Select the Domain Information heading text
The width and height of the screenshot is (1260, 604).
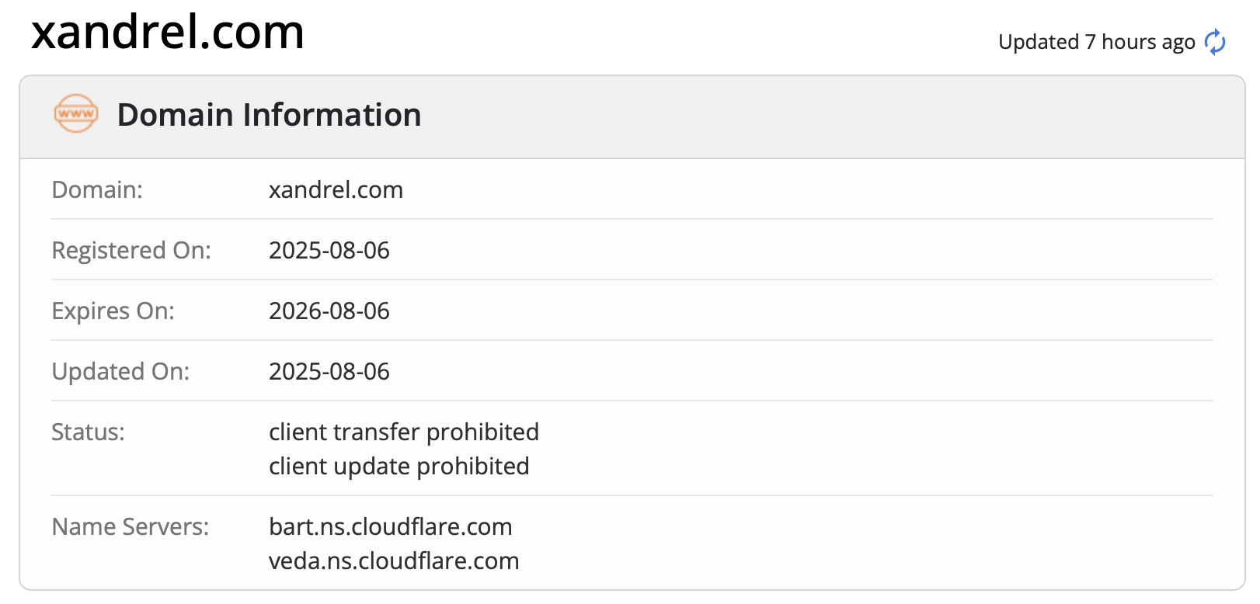tap(269, 115)
